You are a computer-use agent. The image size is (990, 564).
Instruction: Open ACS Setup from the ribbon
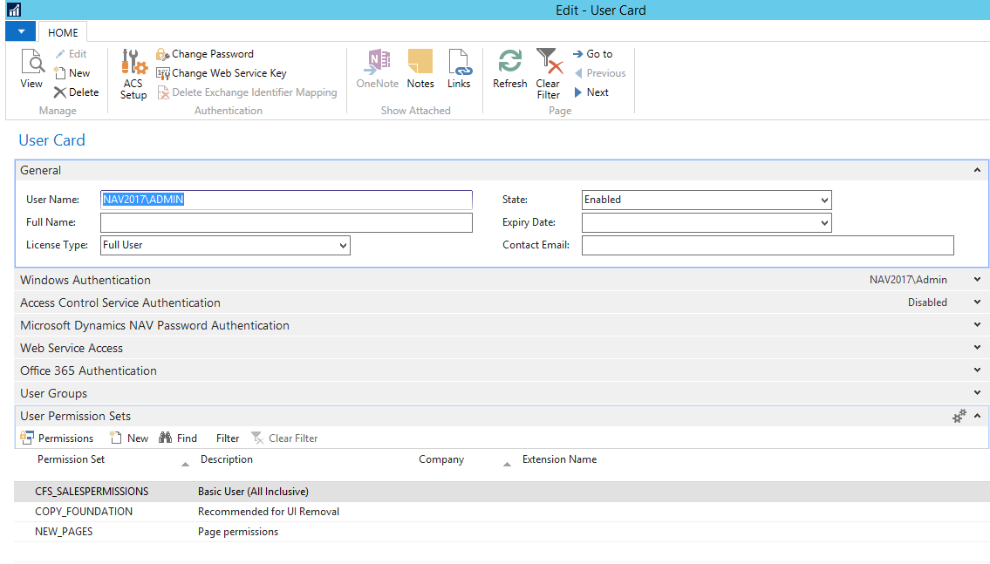pos(133,73)
